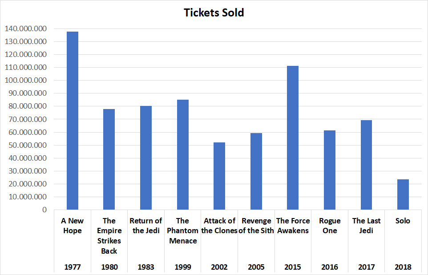Image resolution: width=428 pixels, height=275 pixels.
Task: Select the 1977 year label
Action: (x=72, y=267)
